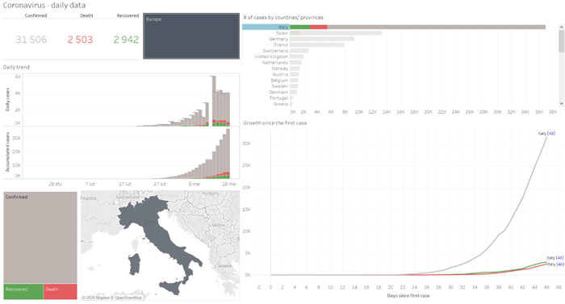Click the red Death treemap tile
The width and height of the screenshot is (565, 304).
click(61, 291)
